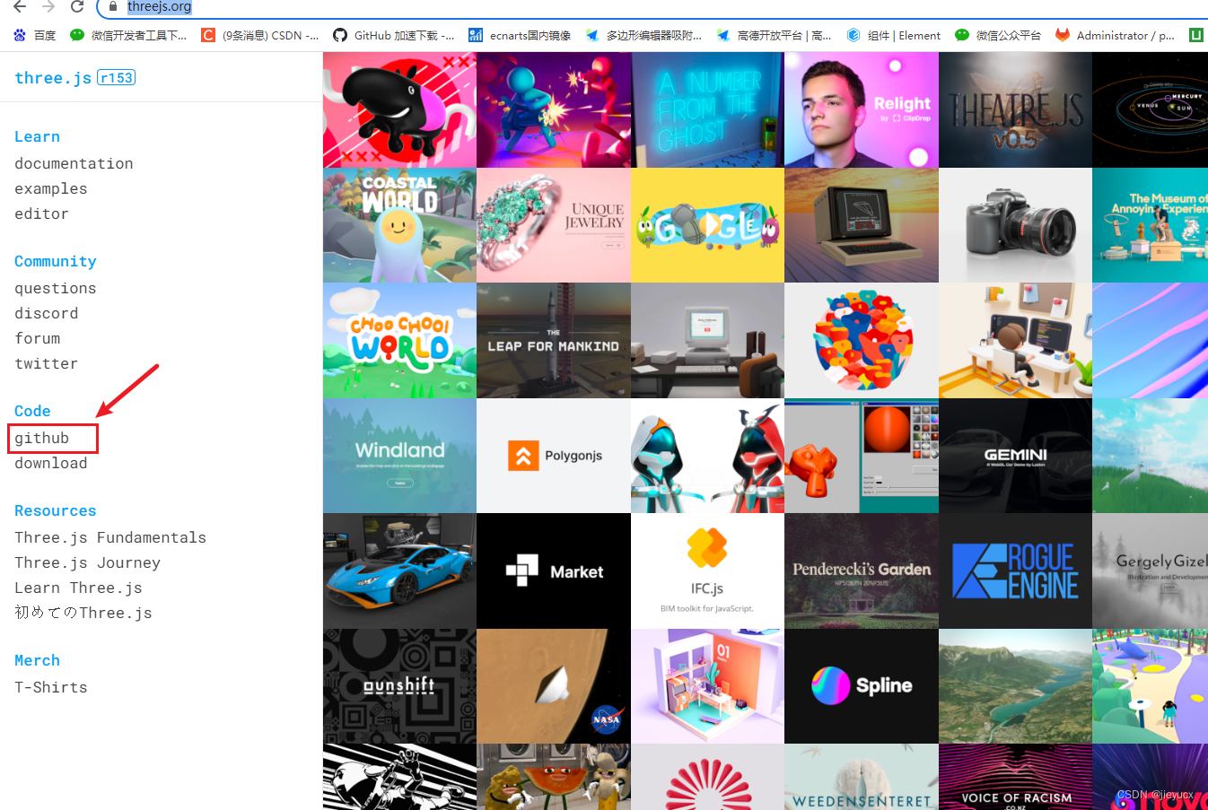
Task: Open the download link
Action: (x=50, y=463)
